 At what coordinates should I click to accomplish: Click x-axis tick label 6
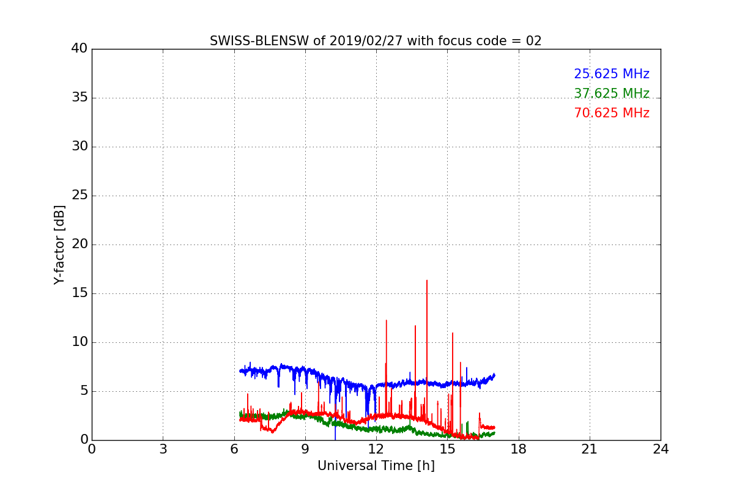234,449
